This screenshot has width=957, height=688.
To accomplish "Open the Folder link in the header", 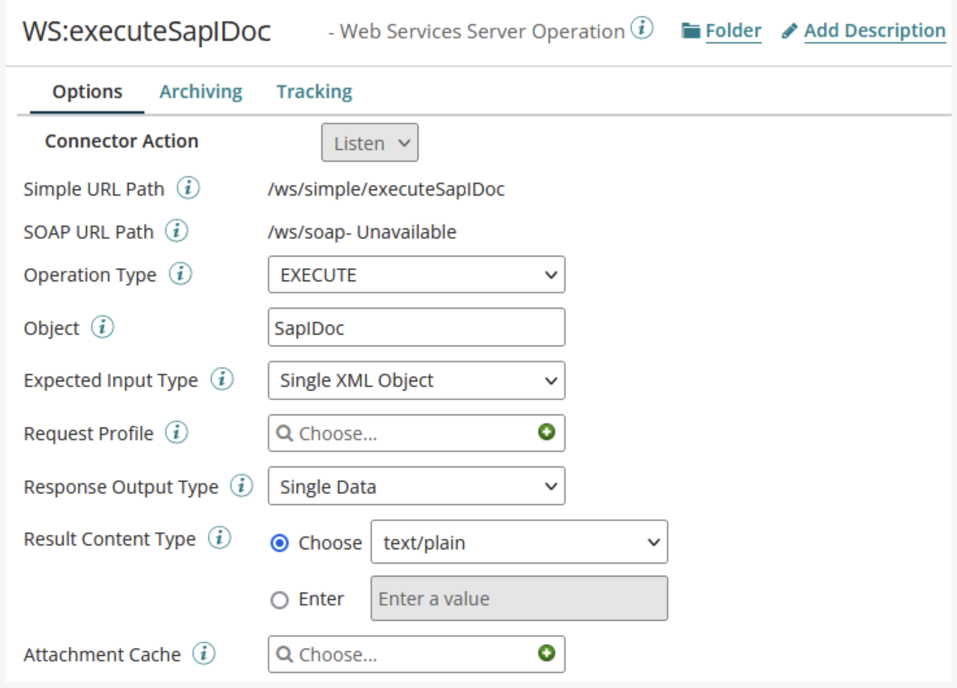I will coord(733,30).
